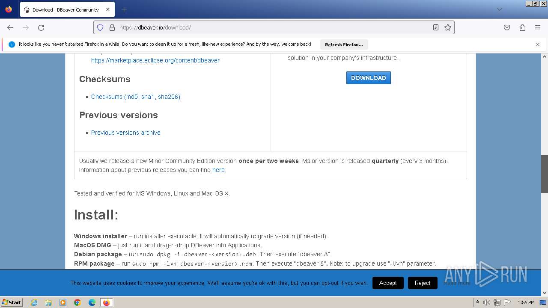Open Microsoft Edge from taskbar
The image size is (548, 308).
(92, 302)
